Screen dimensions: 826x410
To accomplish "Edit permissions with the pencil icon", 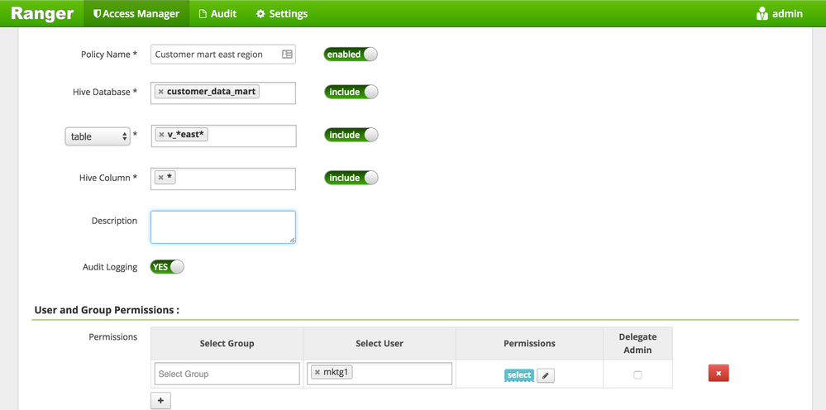I will pos(545,376).
